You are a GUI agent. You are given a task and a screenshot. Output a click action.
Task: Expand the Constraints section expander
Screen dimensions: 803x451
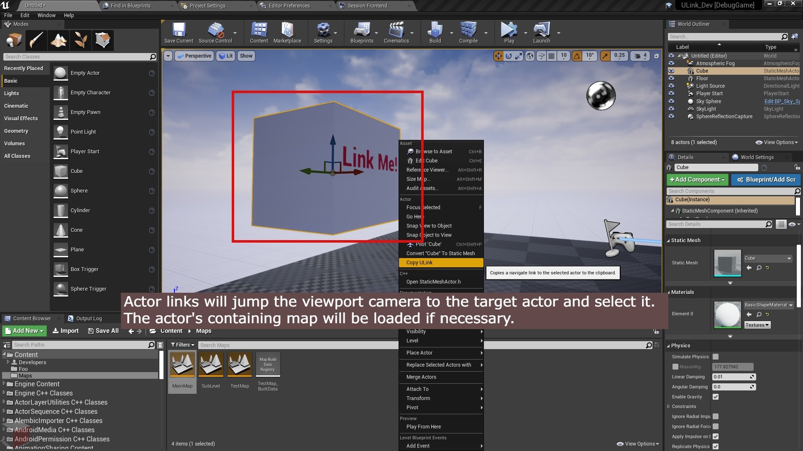[669, 406]
